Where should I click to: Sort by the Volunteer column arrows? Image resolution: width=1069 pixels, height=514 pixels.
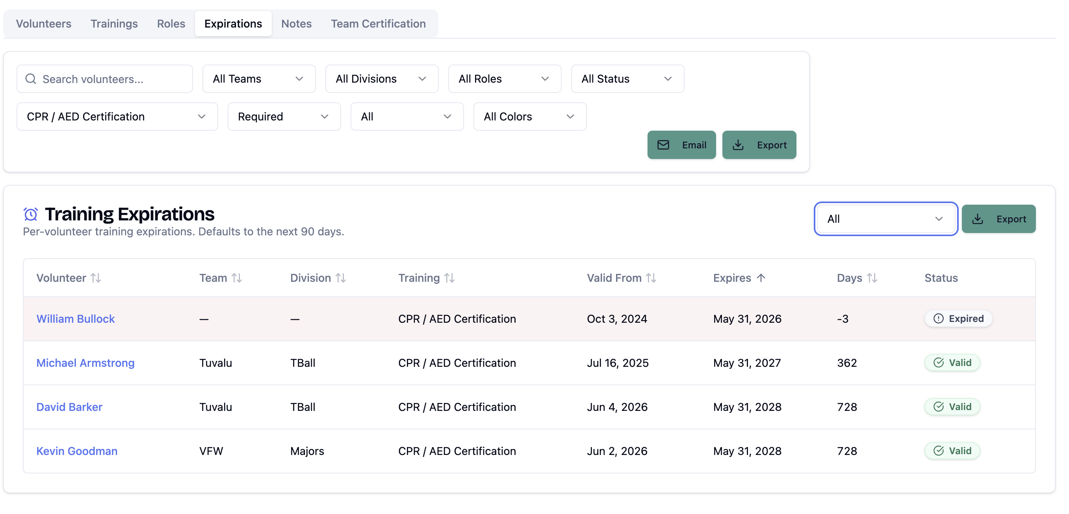click(96, 278)
